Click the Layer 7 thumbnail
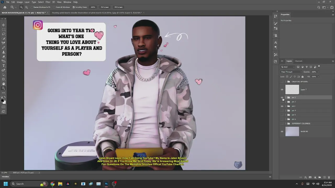Viewport: 335px width, 188px height. (292, 90)
